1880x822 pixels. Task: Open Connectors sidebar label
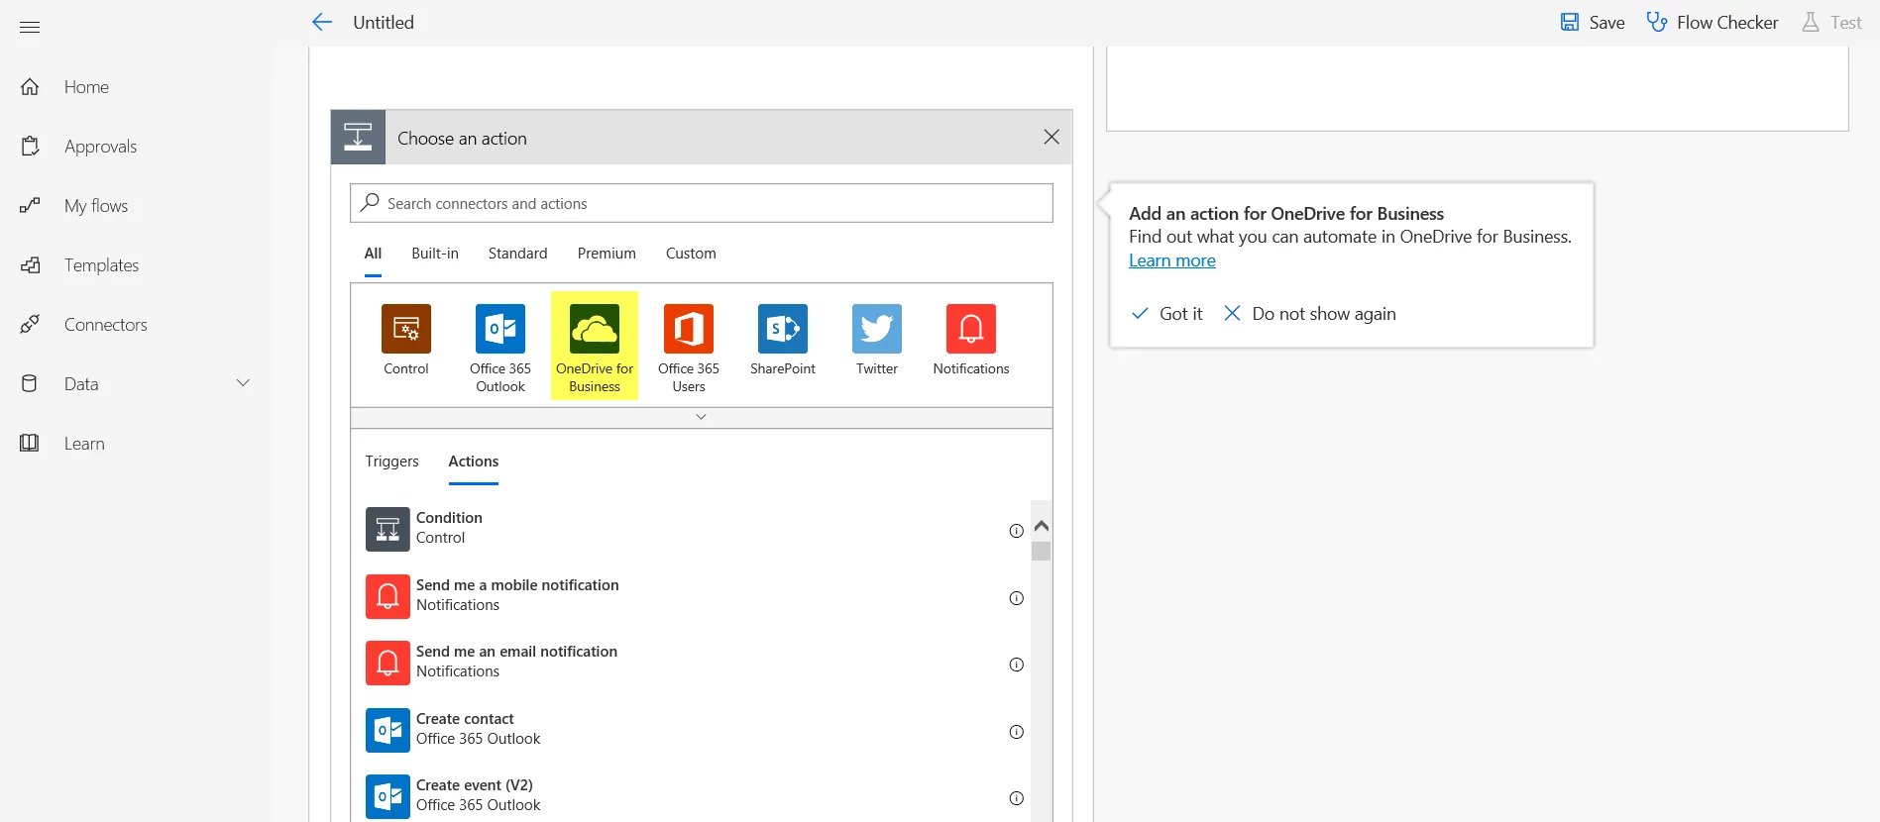[x=105, y=325]
